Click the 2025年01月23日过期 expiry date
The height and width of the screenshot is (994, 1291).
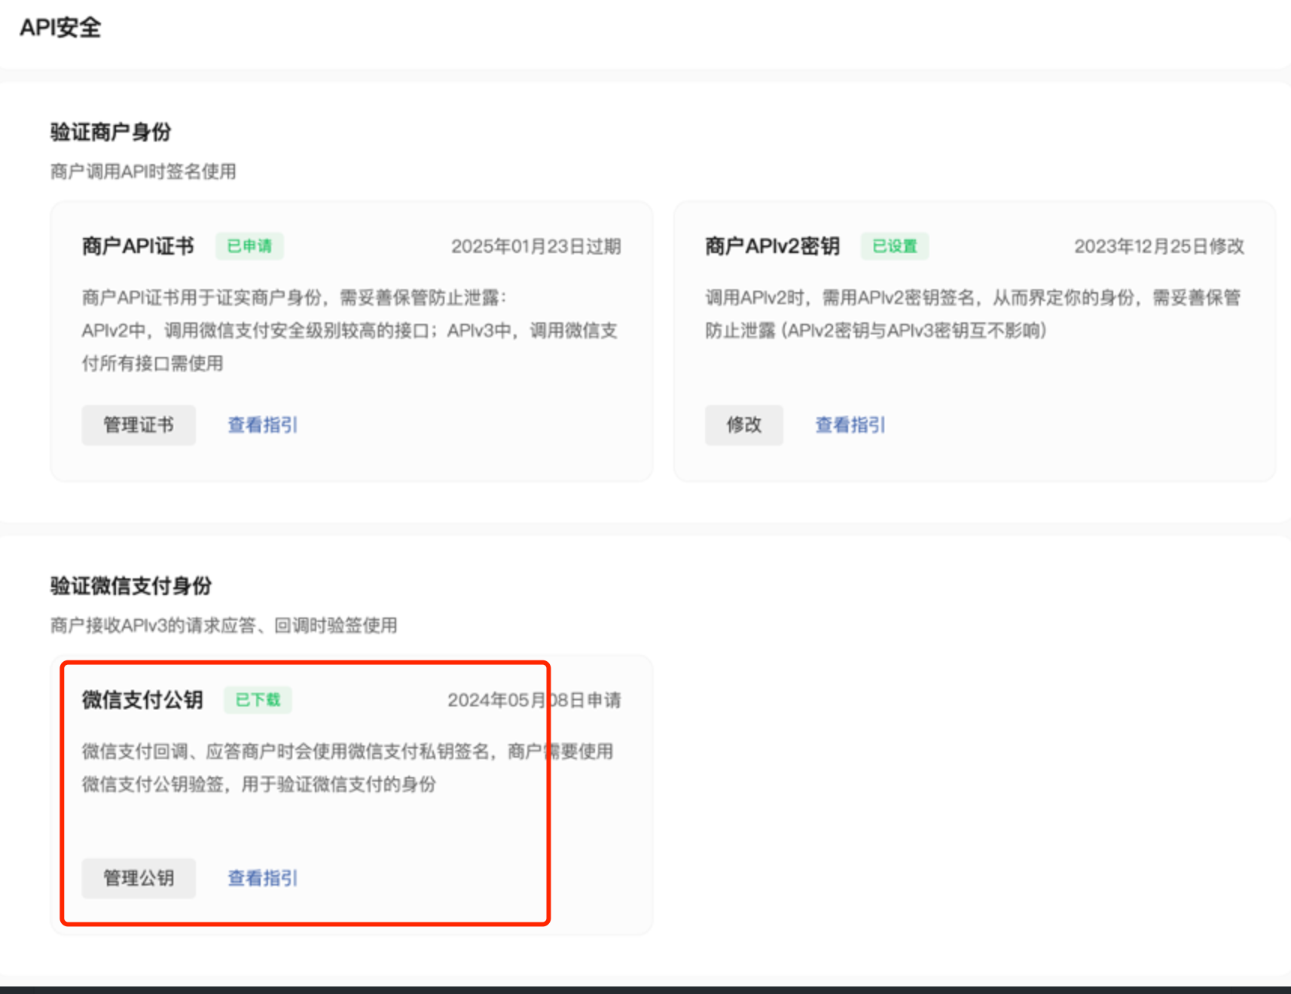[x=536, y=246]
